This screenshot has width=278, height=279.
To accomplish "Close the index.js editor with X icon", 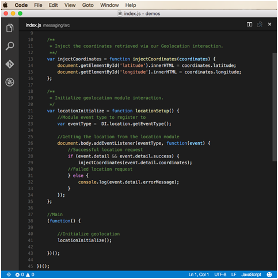I will tap(269, 24).
